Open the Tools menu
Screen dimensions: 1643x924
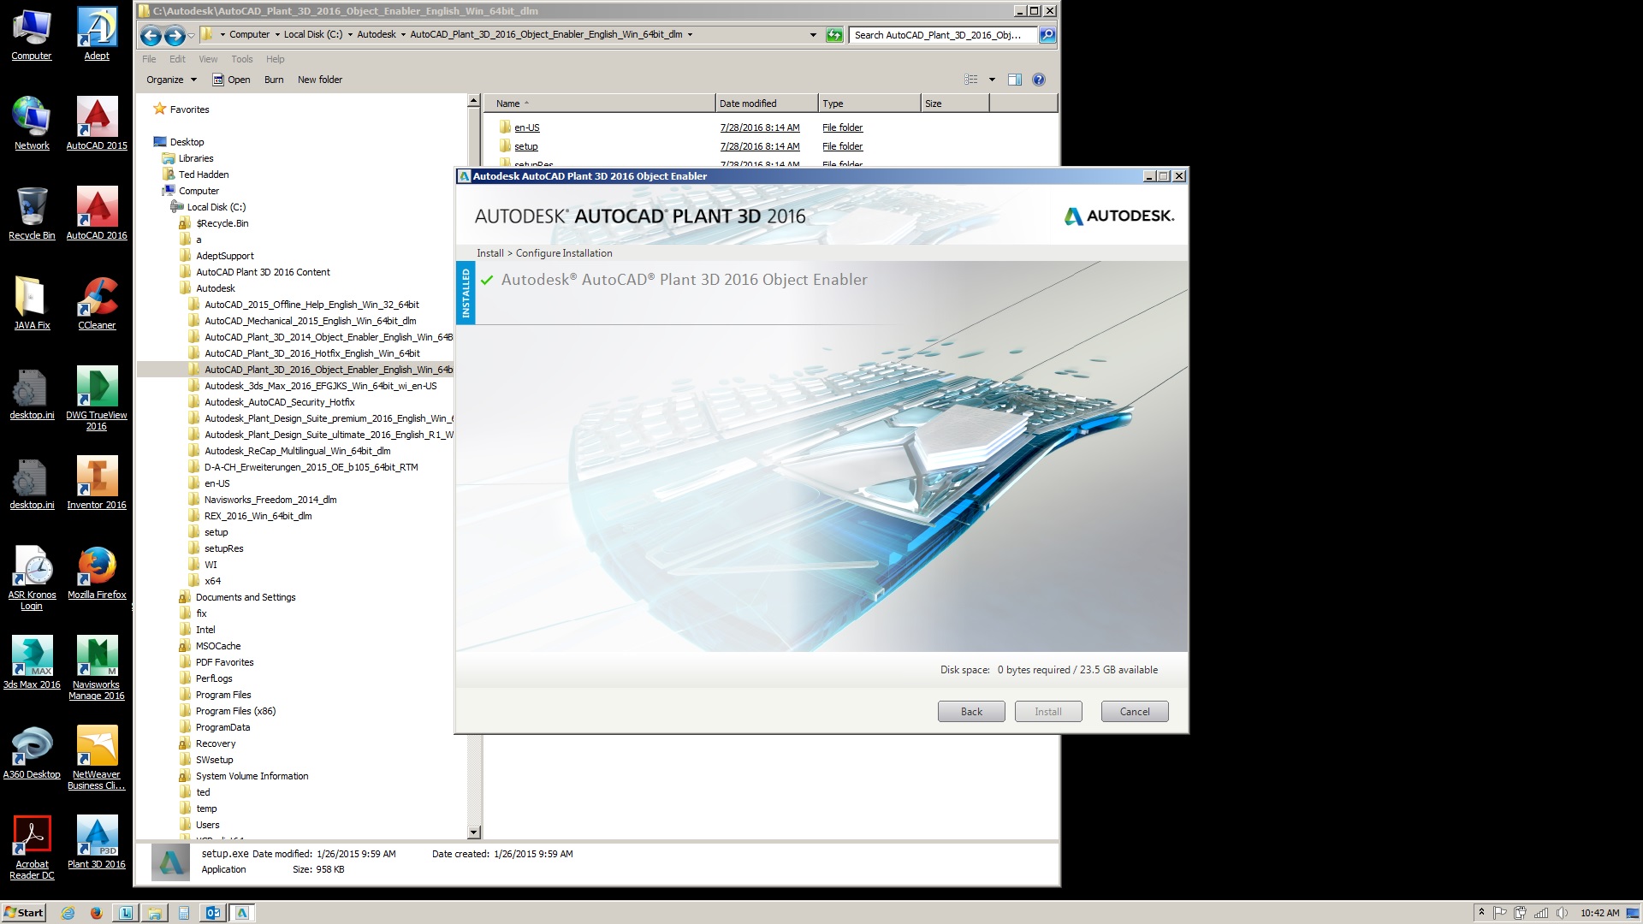241,59
